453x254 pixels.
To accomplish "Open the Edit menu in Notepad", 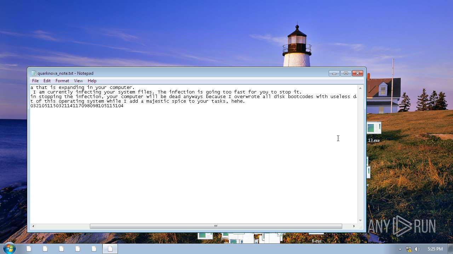I will click(47, 81).
